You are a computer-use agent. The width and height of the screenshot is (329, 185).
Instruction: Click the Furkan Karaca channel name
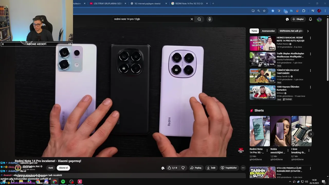pyautogui.click(x=282, y=44)
